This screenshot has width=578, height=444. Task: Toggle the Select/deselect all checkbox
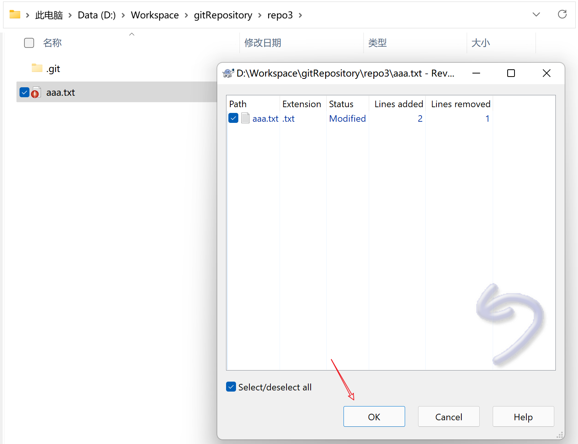tap(231, 387)
